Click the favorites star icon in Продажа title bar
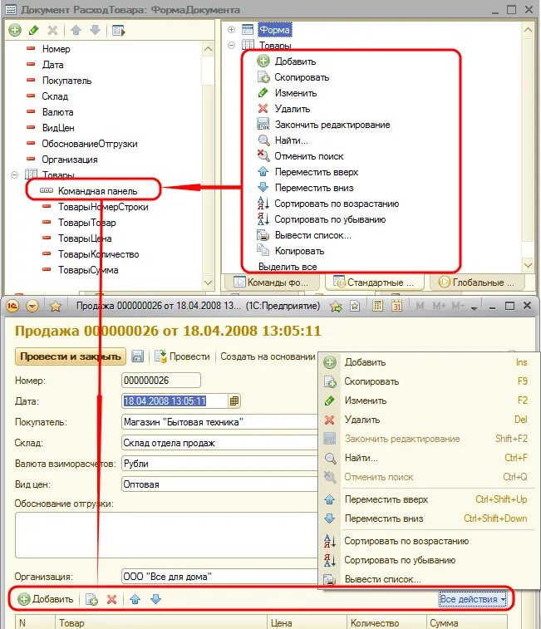The image size is (541, 629). pyautogui.click(x=56, y=306)
